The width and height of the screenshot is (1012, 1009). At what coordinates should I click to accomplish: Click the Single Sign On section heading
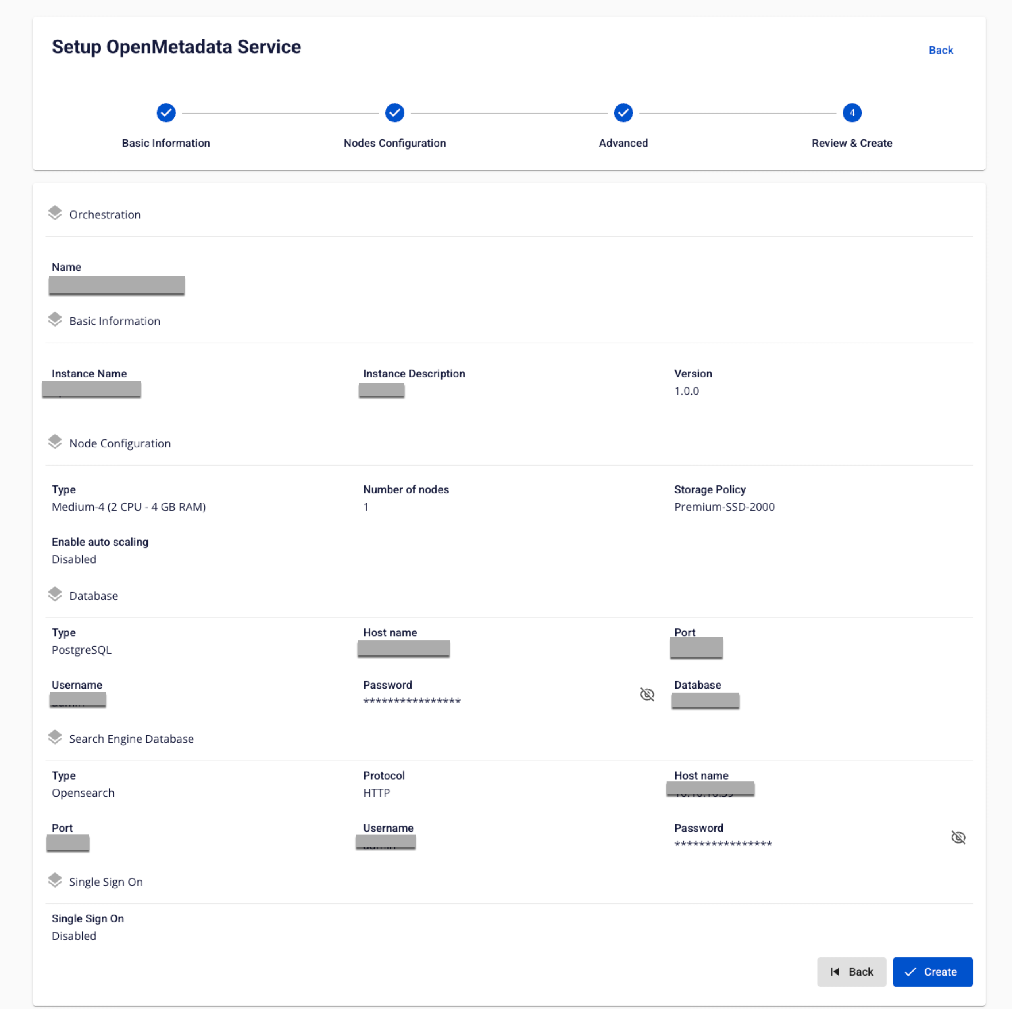[106, 882]
